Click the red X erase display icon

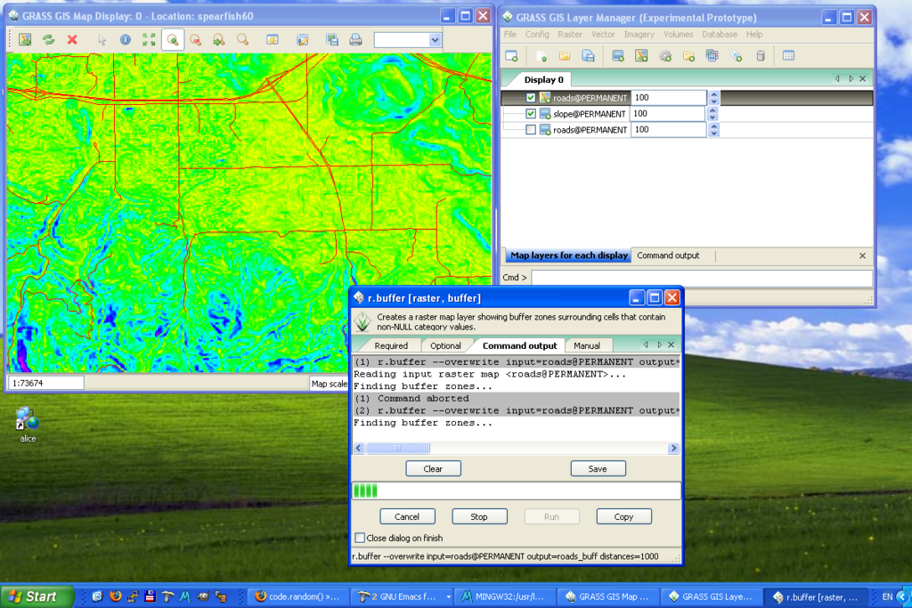[x=72, y=39]
